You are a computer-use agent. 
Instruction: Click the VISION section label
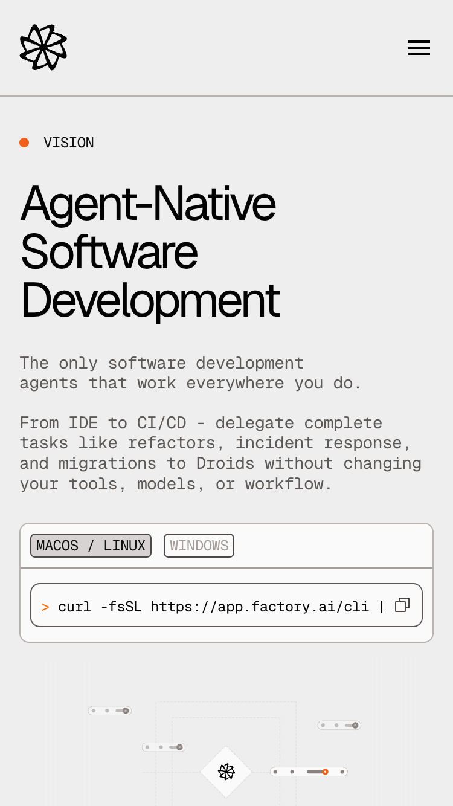click(69, 143)
